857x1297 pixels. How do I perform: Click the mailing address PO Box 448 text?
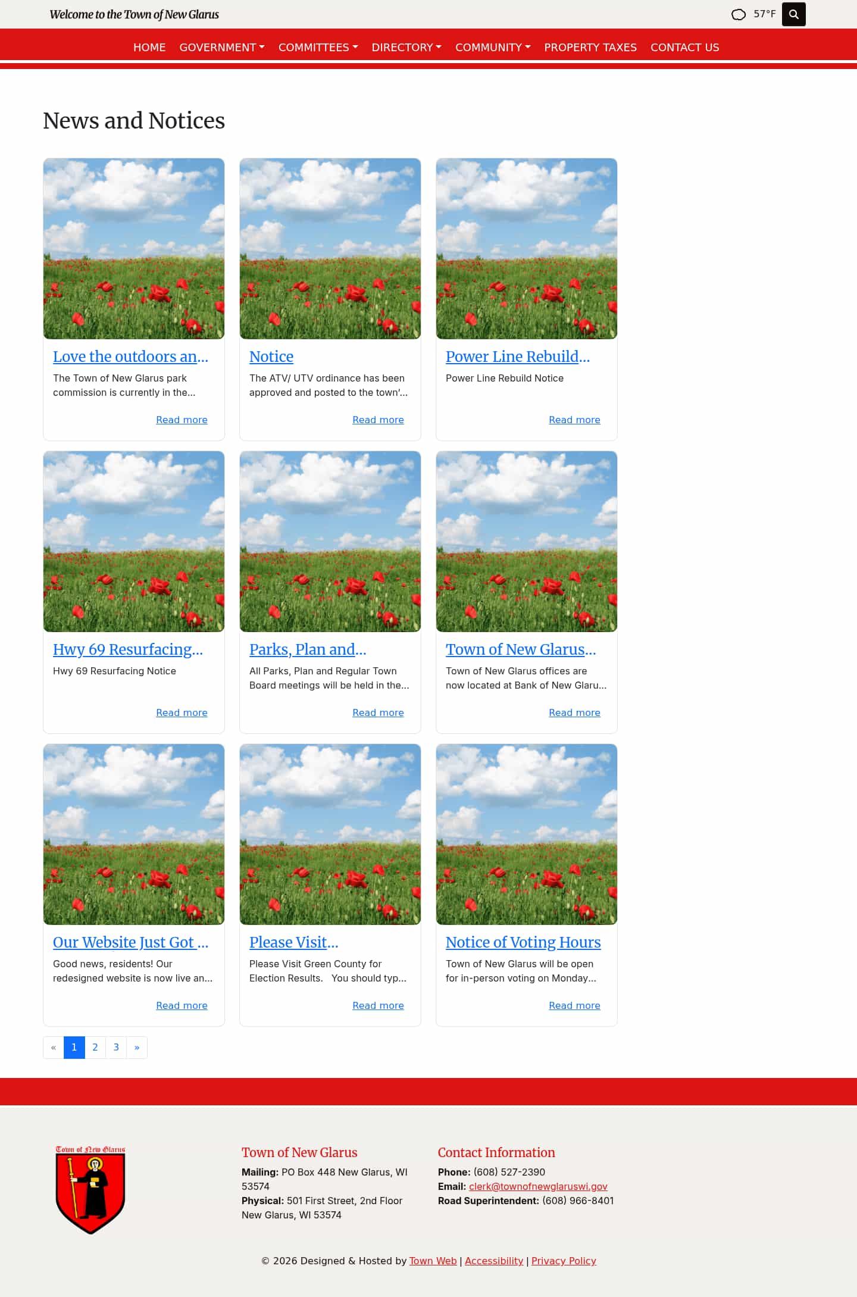coord(324,1179)
